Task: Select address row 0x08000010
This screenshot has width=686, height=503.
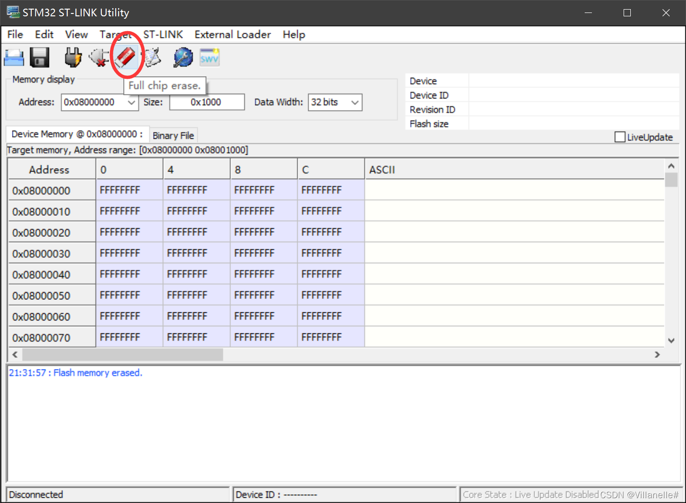Action: (x=52, y=211)
